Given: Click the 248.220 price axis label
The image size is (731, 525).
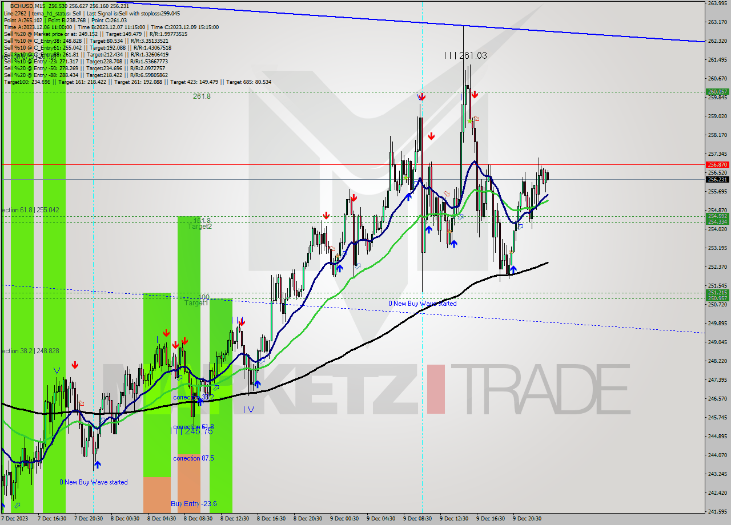Looking at the screenshot, I should [x=717, y=361].
